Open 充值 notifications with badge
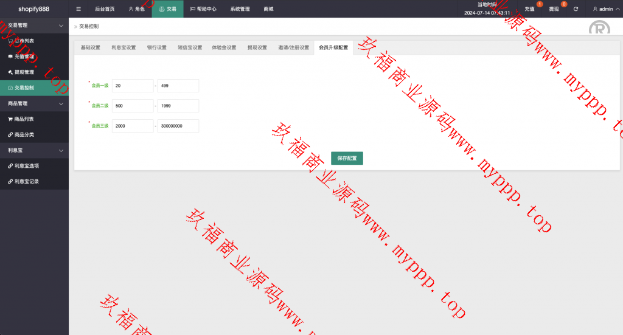This screenshot has height=335, width=623. click(x=529, y=9)
